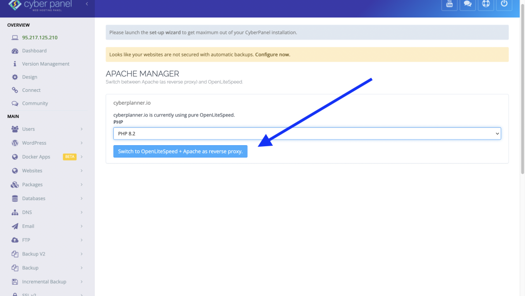This screenshot has height=296, width=525.
Task: Click the Users group icon
Action: [x=15, y=129]
